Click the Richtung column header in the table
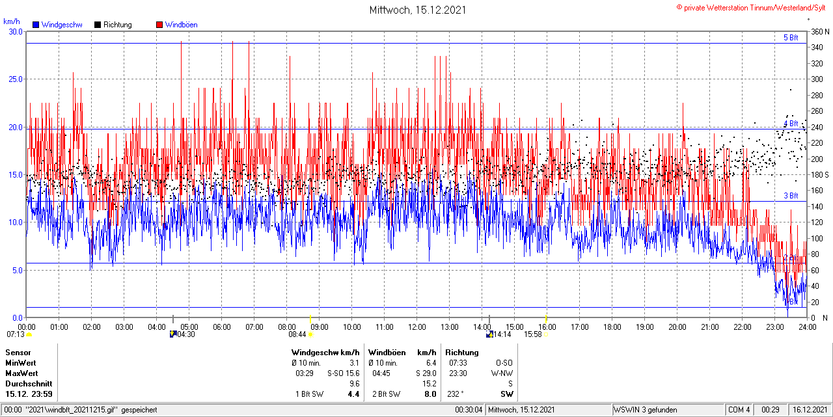Screen dimensions: 833x417 (462, 353)
